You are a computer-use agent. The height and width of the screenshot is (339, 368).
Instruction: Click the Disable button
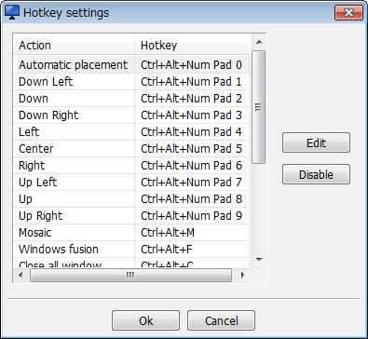316,174
